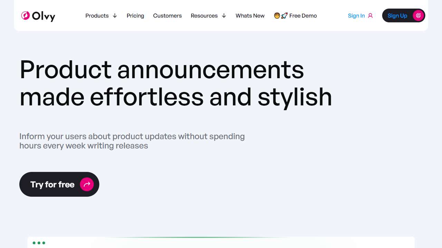Click the Try for free button
This screenshot has height=248, width=442.
(59, 184)
